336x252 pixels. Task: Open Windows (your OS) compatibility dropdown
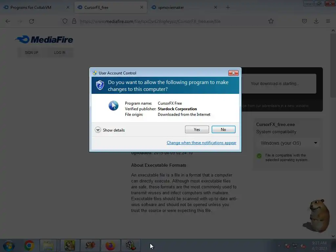288,143
